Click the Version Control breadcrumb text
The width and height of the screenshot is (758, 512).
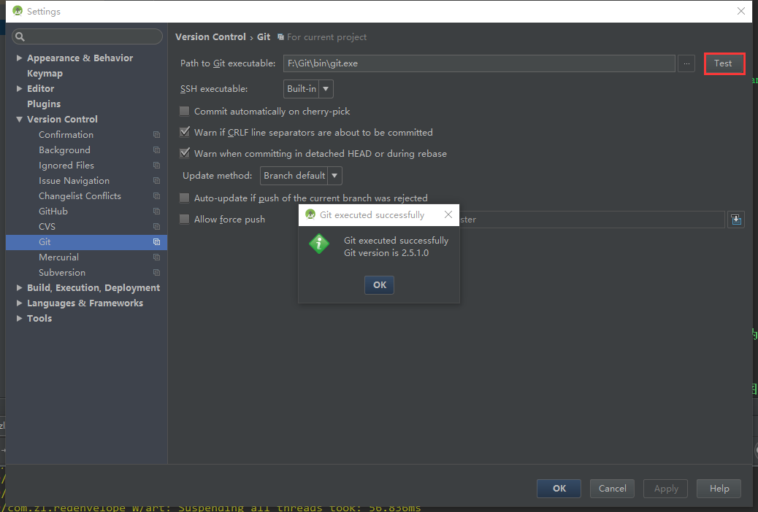(x=210, y=37)
